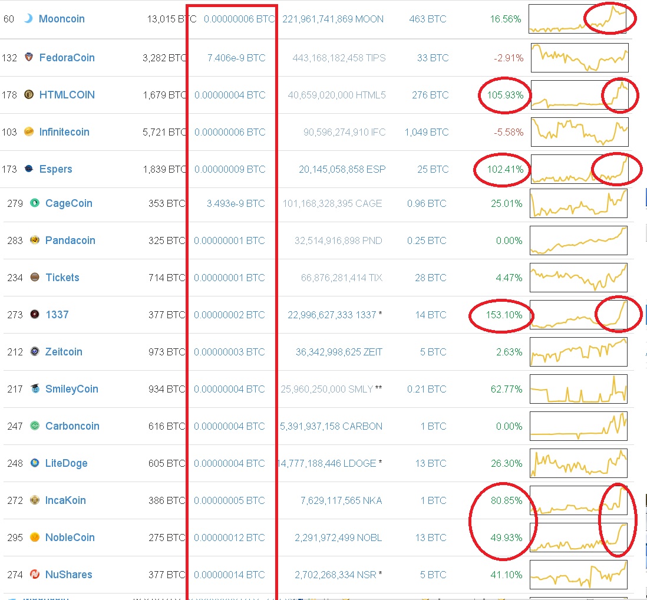Click the NuShares red logo icon
This screenshot has height=600, width=647.
(x=35, y=575)
